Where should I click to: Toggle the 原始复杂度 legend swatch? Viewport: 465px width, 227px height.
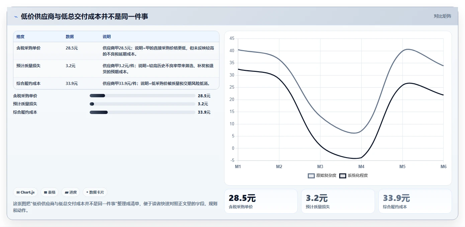click(311, 176)
